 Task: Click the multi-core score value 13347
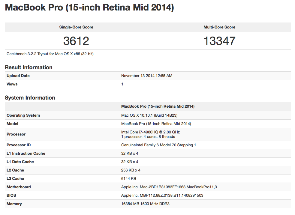tap(219, 41)
